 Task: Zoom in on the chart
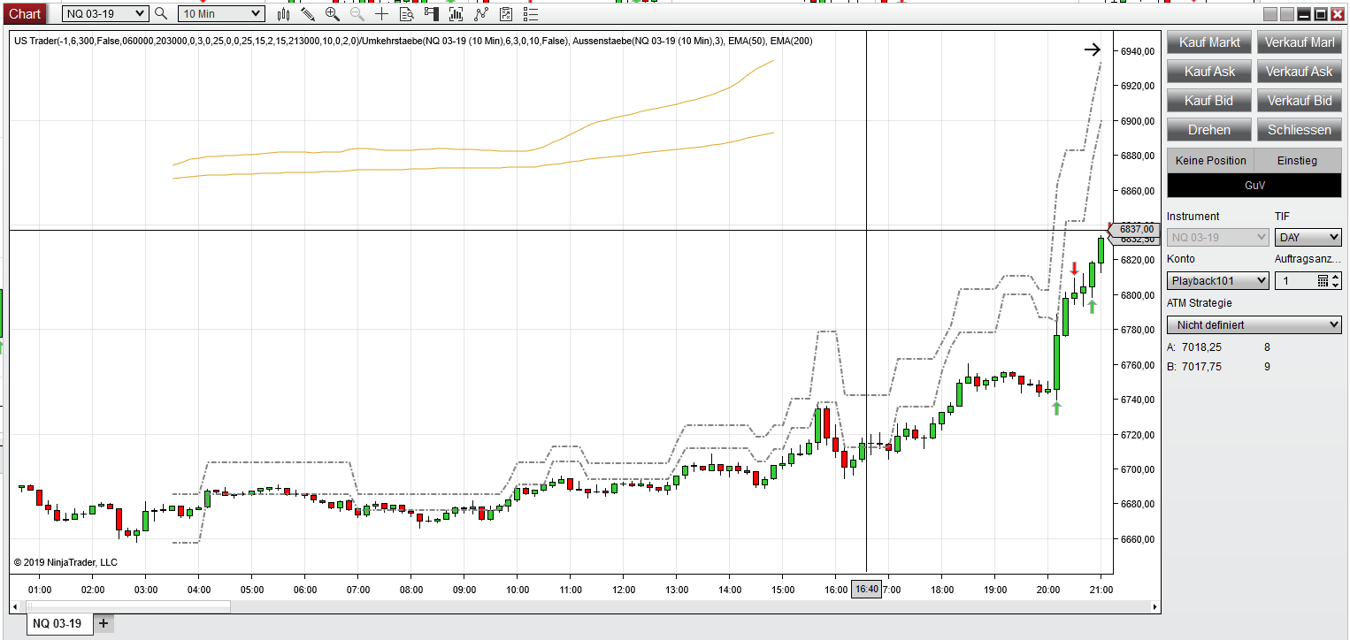click(x=333, y=14)
